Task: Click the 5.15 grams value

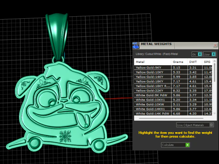Action: click(177, 68)
